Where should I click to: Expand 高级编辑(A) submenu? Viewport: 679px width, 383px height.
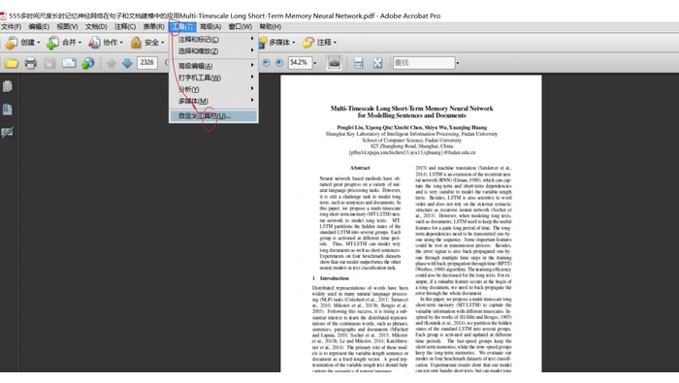click(x=214, y=66)
